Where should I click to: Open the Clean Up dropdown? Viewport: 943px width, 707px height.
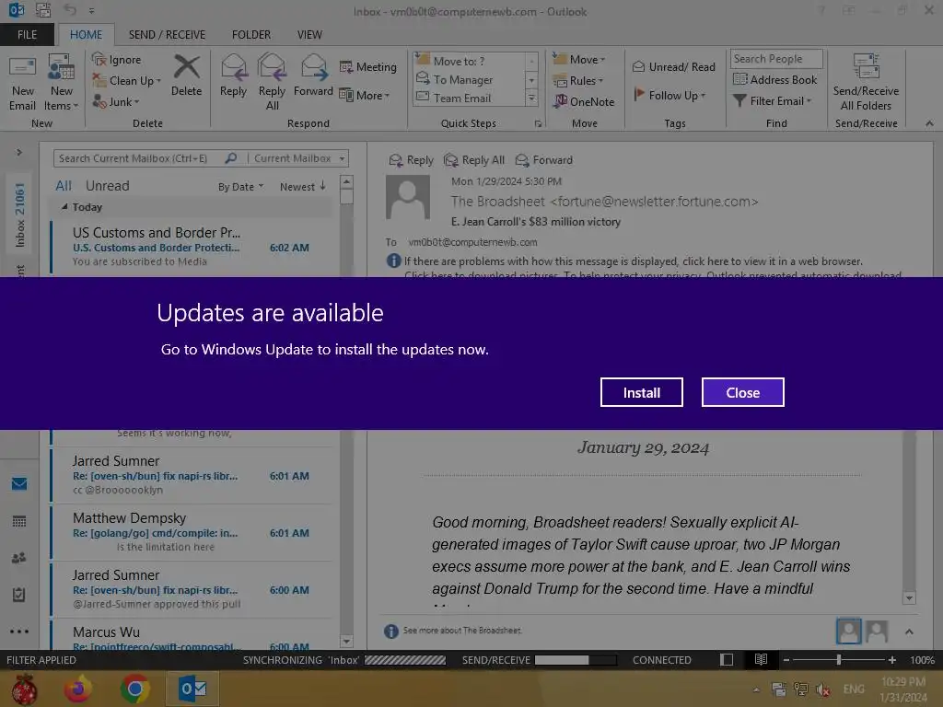[127, 81]
